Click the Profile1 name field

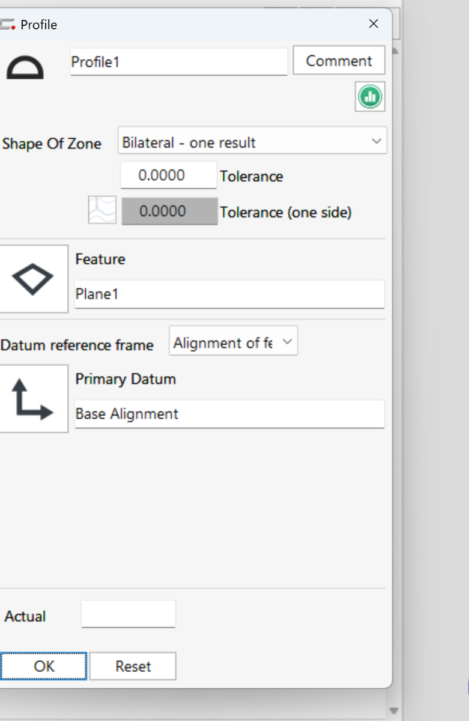(x=178, y=62)
